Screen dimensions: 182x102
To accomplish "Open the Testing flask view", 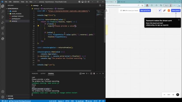I will (3, 33).
